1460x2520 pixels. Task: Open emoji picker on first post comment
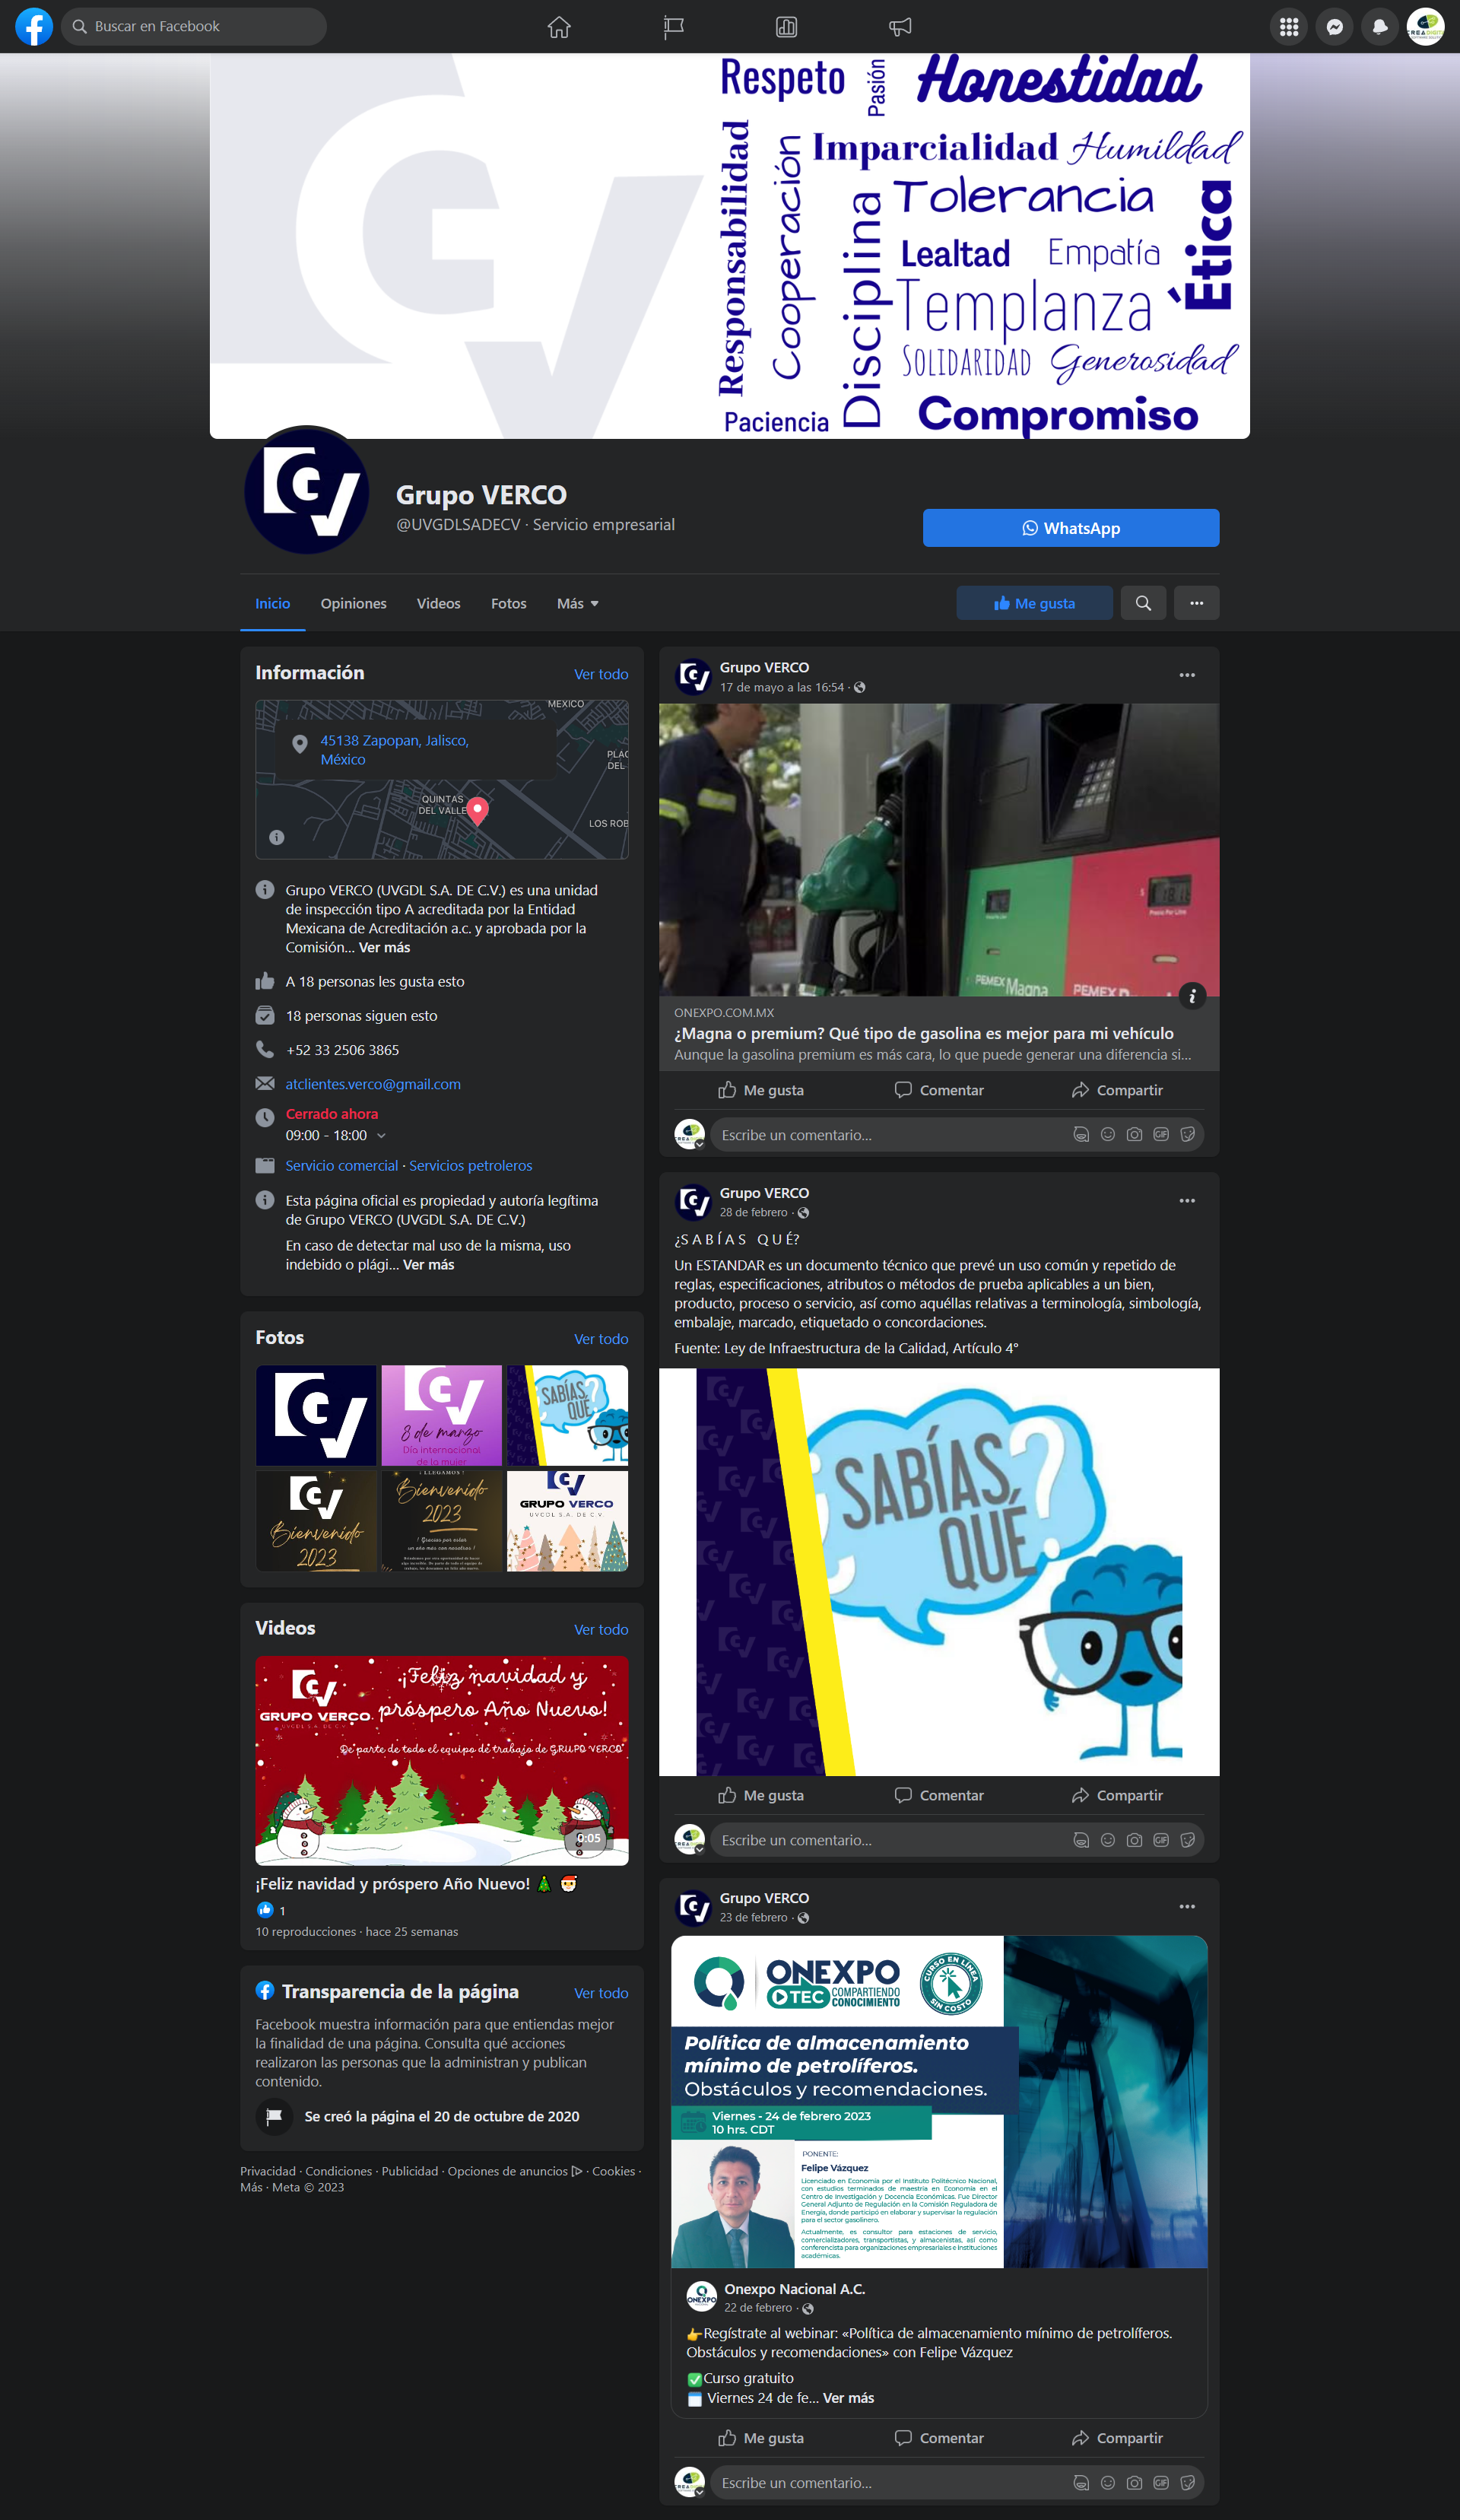(x=1107, y=1134)
